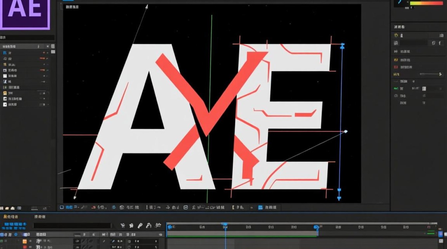Click the green icon in the right properties panel
Screen dimensions: 447x249
[x=396, y=89]
